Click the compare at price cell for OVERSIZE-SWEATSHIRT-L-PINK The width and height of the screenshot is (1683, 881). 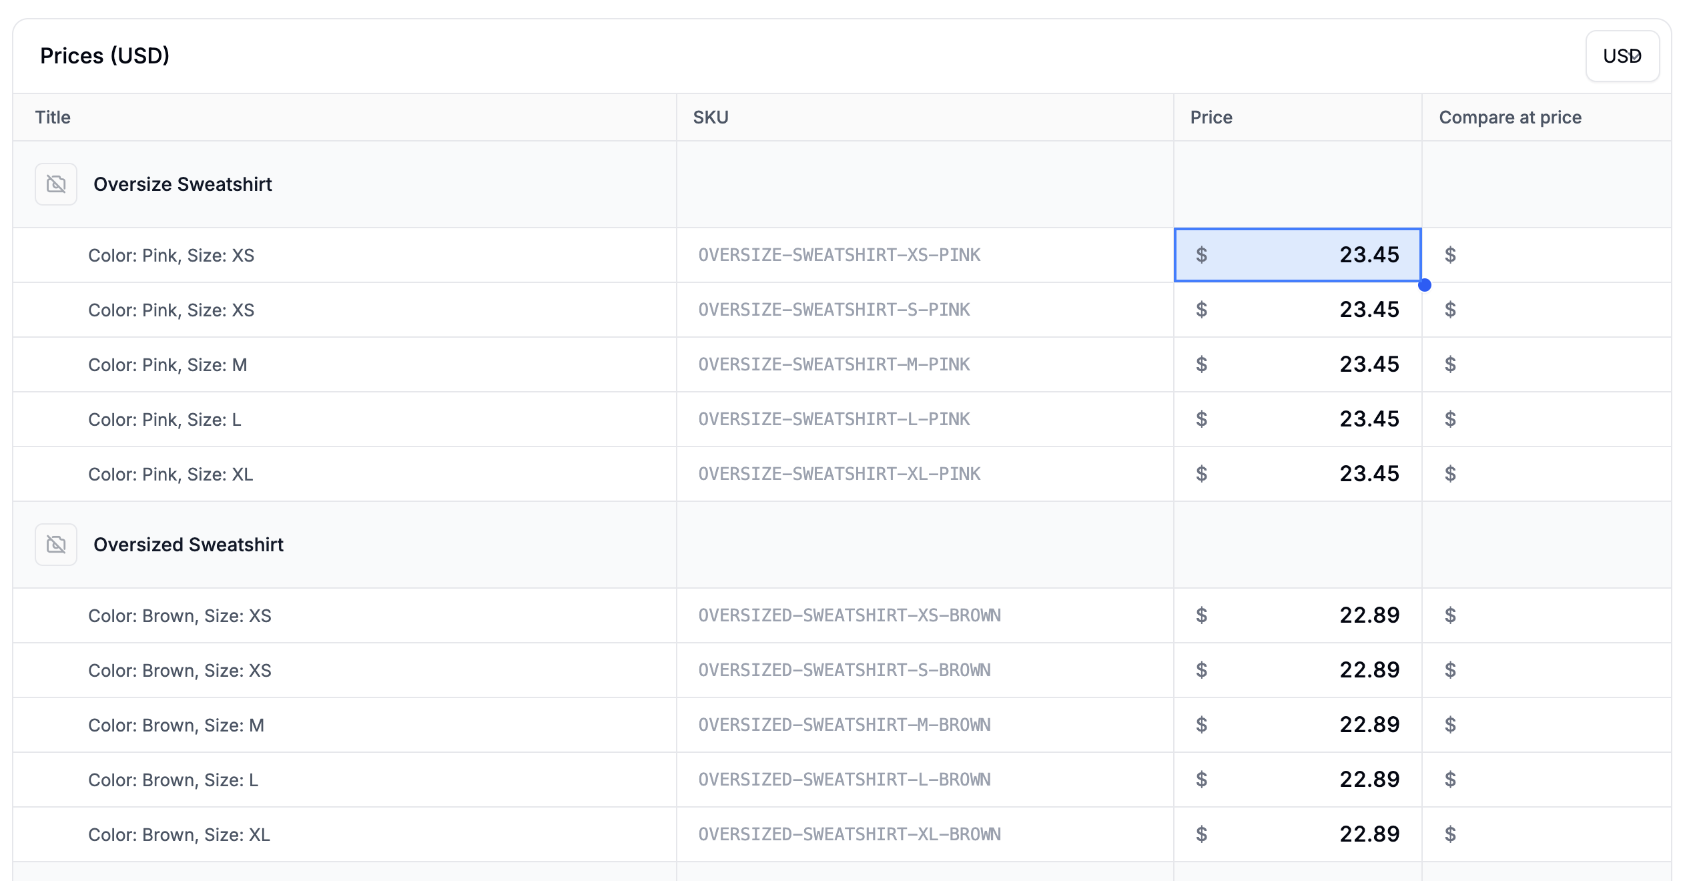[1546, 419]
